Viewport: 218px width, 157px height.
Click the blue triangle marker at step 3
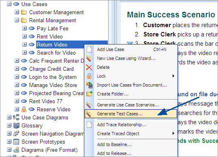click(130, 43)
